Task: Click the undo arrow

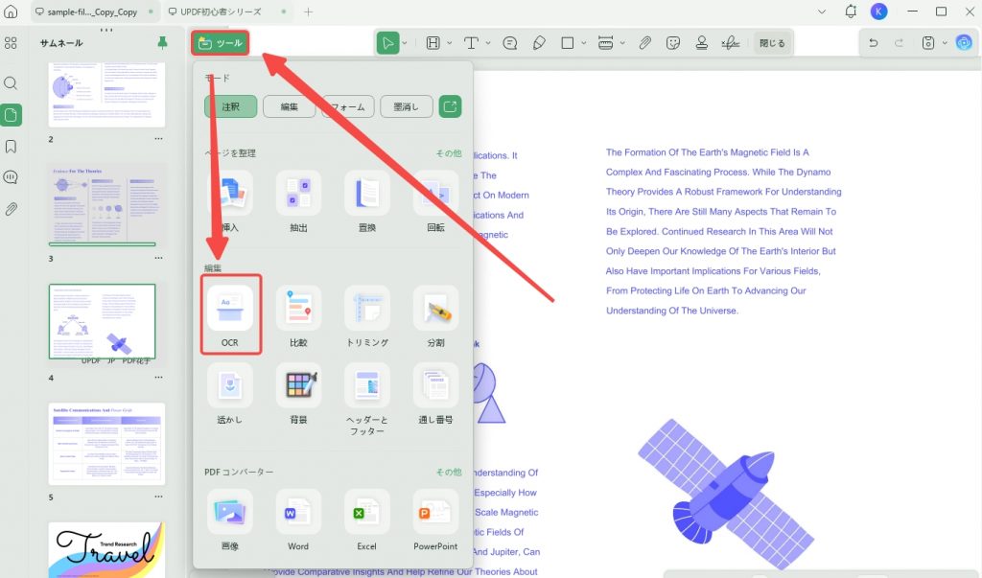Action: (x=873, y=43)
